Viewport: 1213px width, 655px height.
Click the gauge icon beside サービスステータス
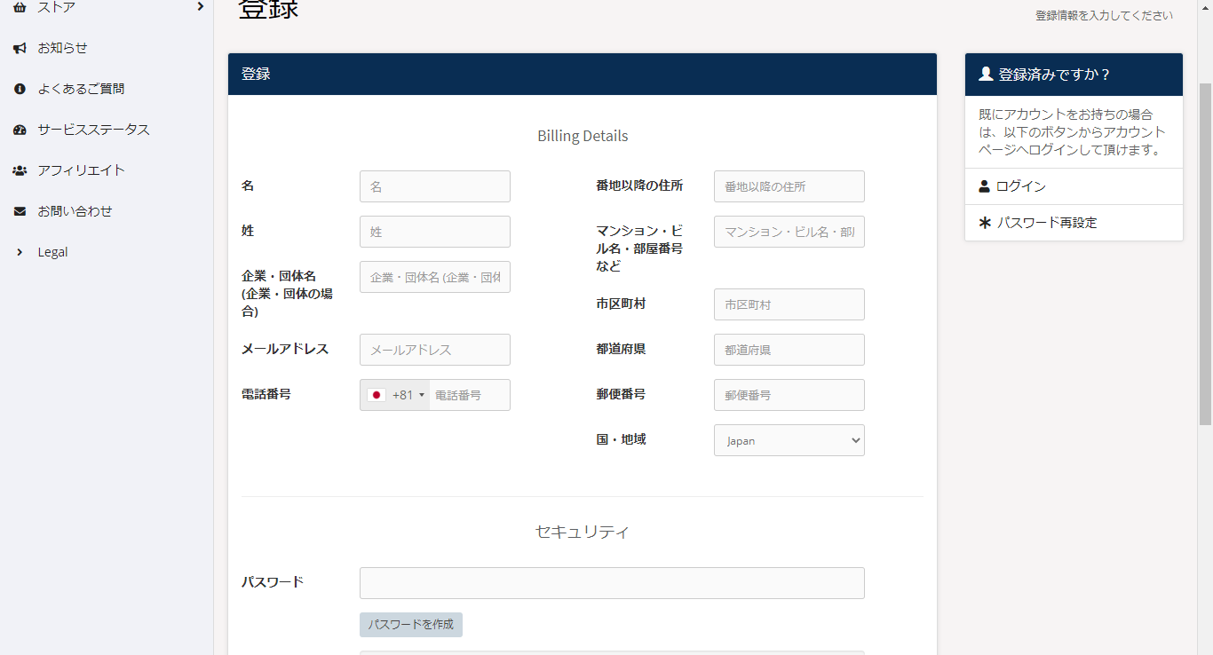20,130
